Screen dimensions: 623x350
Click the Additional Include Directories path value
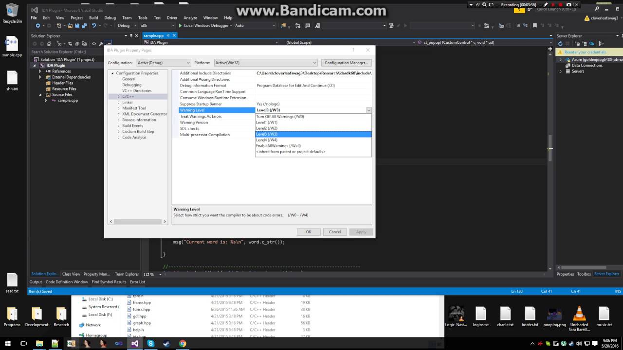314,73
